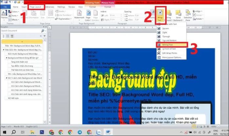Click the Windows Start button

click(4, 132)
